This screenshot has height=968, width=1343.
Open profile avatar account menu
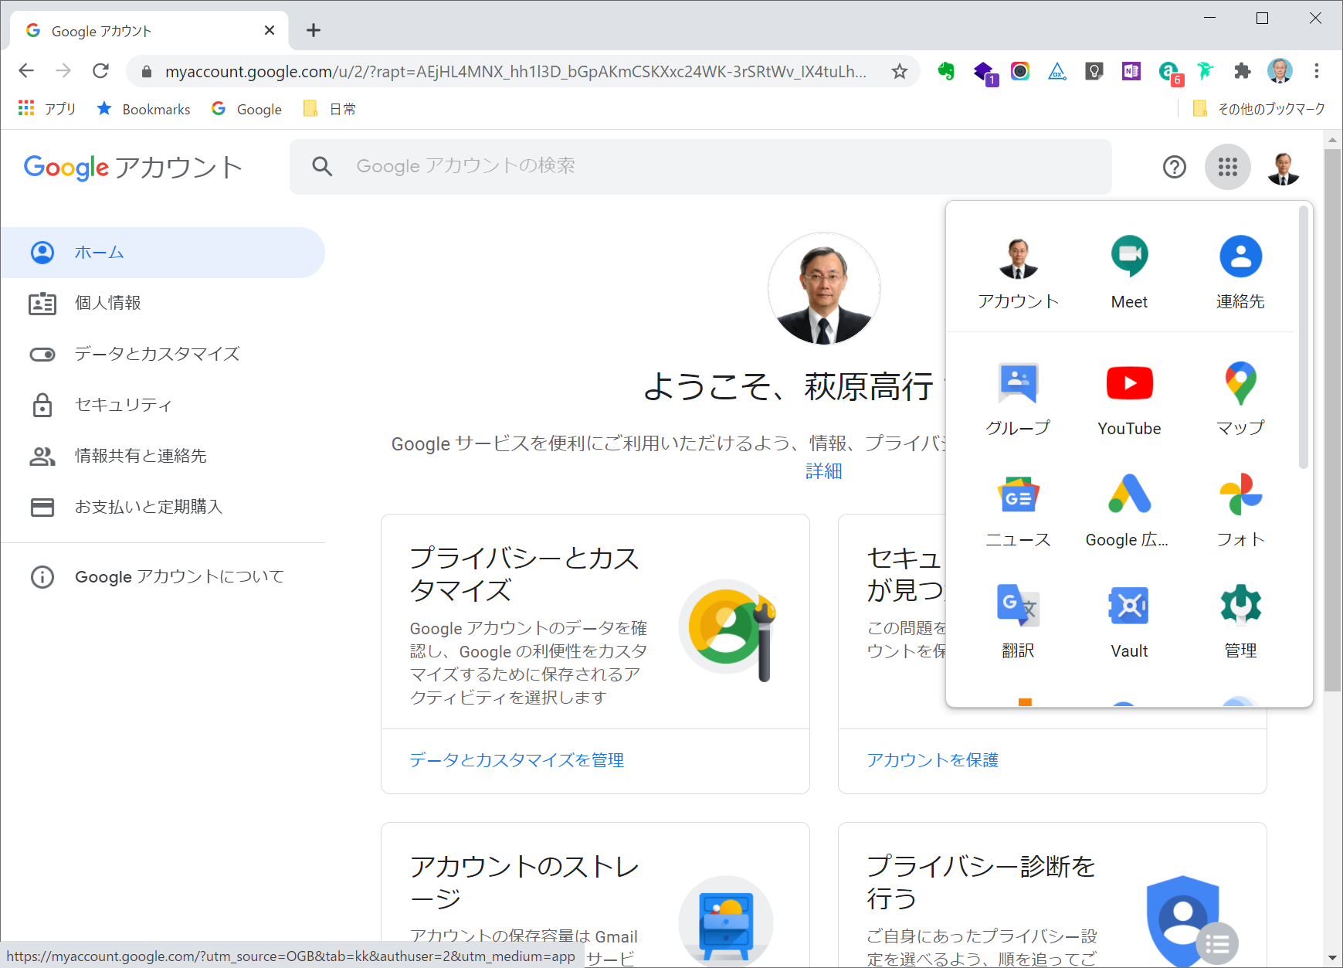click(1283, 167)
